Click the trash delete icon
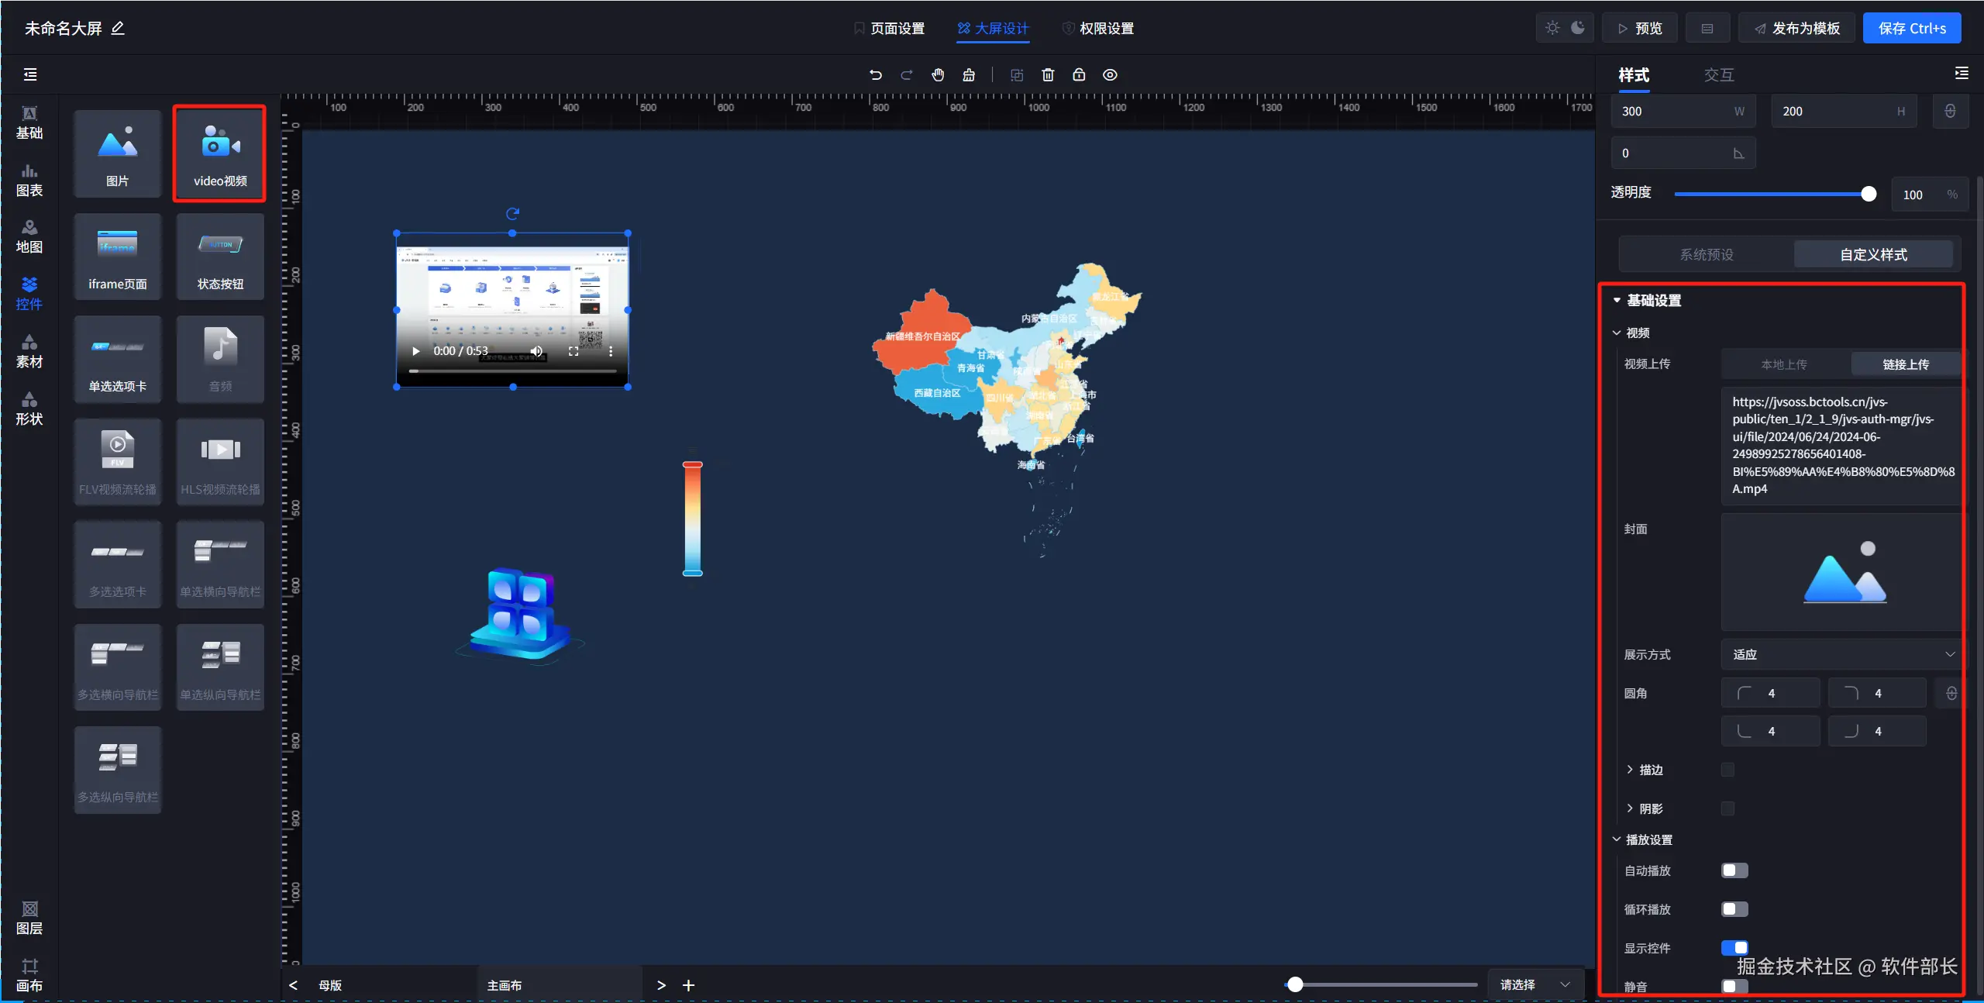The height and width of the screenshot is (1003, 1984). tap(1048, 75)
